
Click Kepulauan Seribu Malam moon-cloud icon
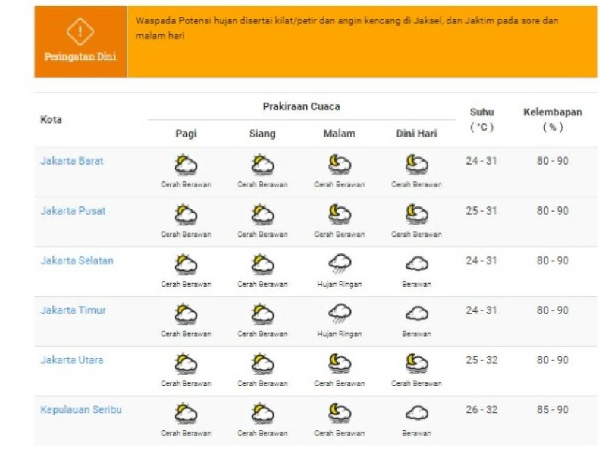pyautogui.click(x=339, y=413)
